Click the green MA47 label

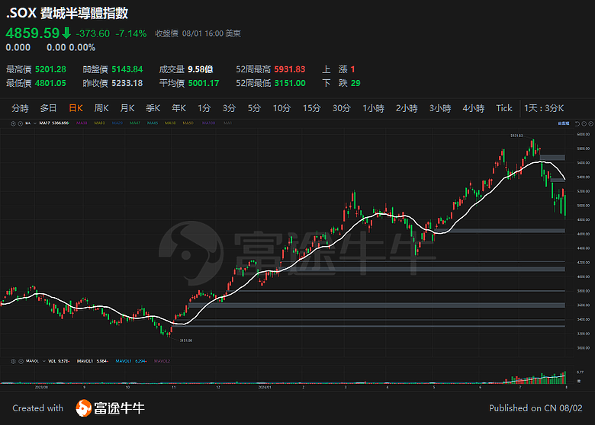tap(135, 123)
